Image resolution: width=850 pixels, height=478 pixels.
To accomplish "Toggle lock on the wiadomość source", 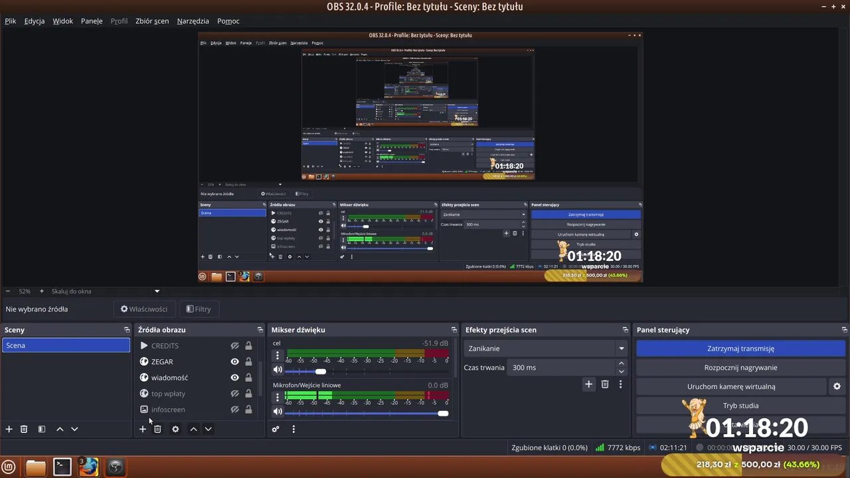I will (x=248, y=378).
